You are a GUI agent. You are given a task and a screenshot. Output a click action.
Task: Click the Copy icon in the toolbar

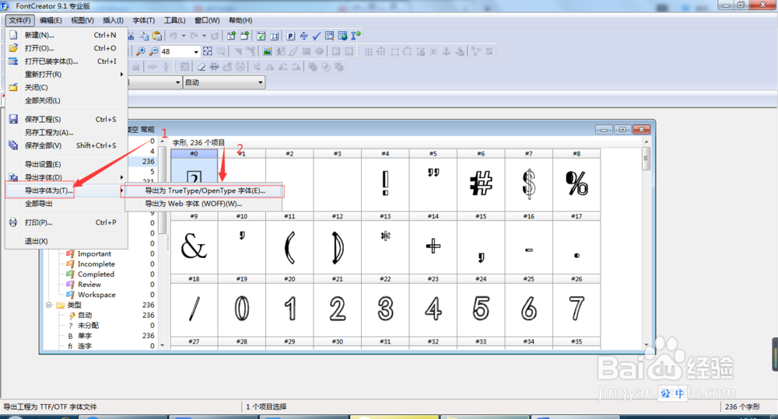pyautogui.click(x=144, y=36)
